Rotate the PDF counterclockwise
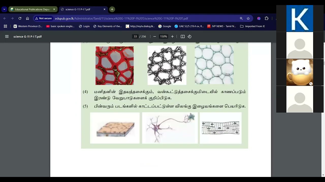Viewport: 325px width, 182px height. point(189,36)
